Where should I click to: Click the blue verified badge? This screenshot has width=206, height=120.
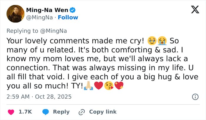click(x=72, y=10)
